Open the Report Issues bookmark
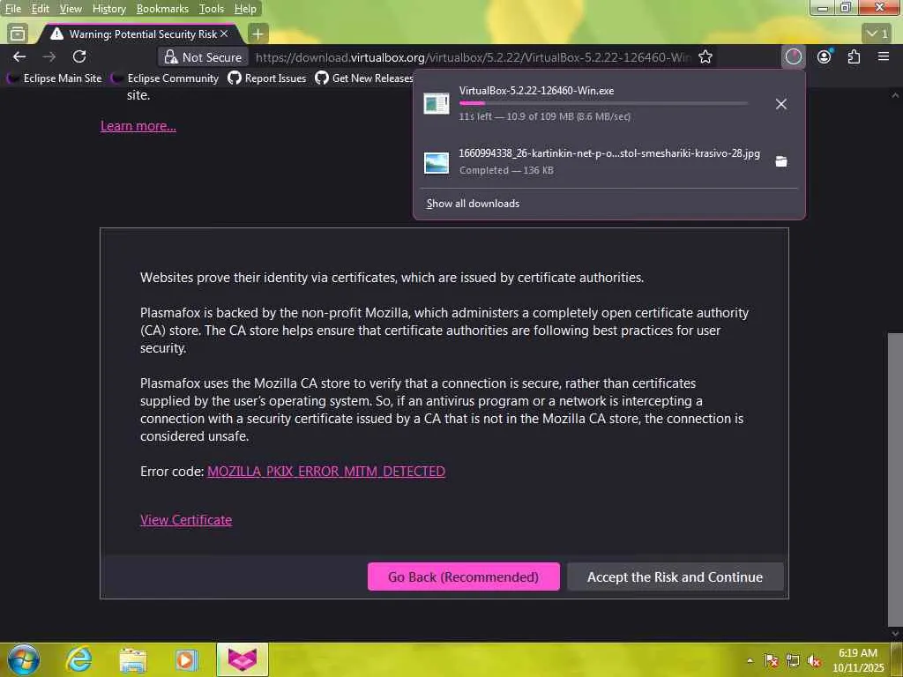903x677 pixels. tap(267, 78)
